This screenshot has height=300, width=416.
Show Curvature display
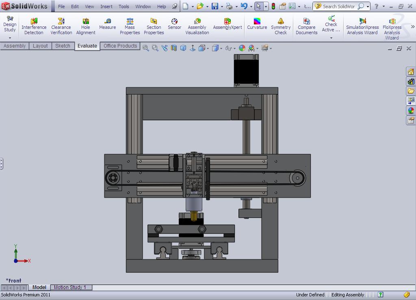pyautogui.click(x=257, y=24)
